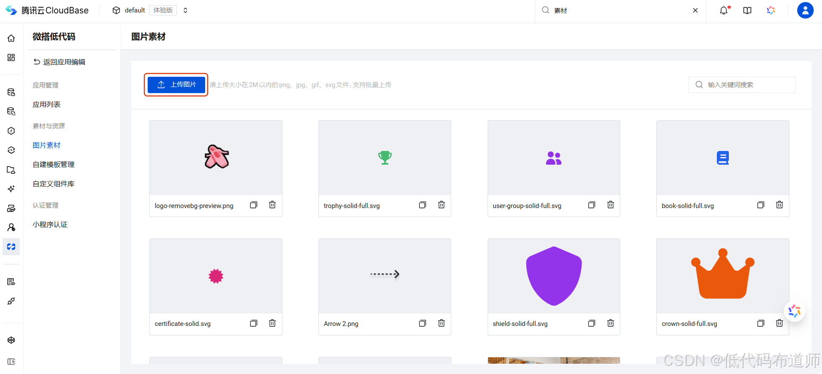Delete certificate-solid.svg

click(272, 323)
